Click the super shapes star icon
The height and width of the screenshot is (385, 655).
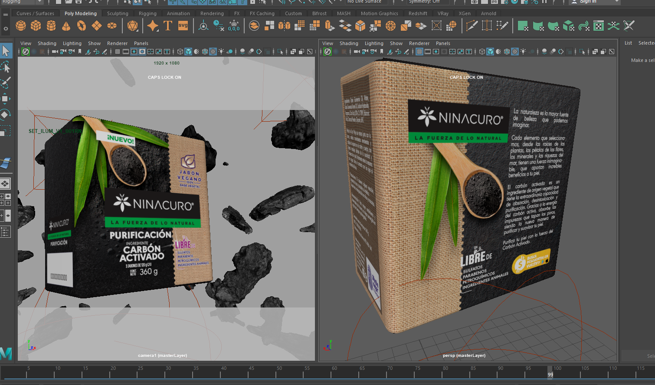[x=153, y=26]
